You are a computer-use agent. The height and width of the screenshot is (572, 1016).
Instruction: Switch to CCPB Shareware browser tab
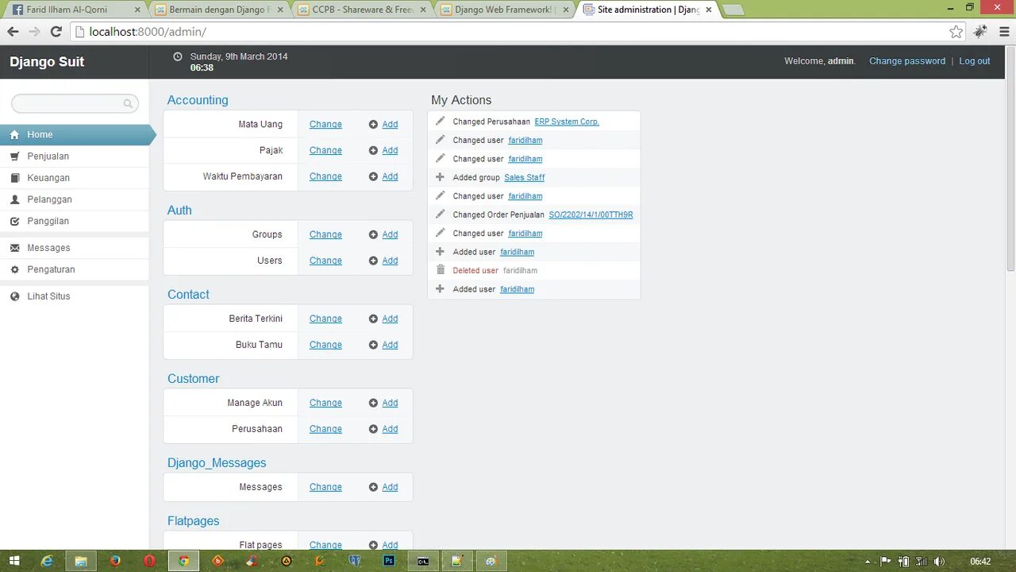pos(362,10)
